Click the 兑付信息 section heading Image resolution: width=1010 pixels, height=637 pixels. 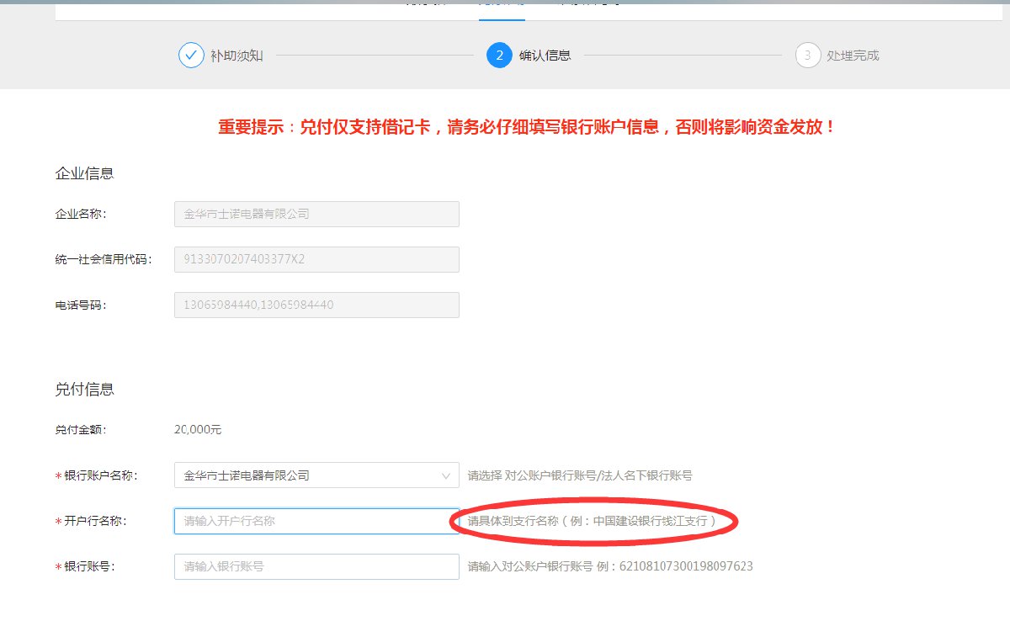tap(84, 390)
